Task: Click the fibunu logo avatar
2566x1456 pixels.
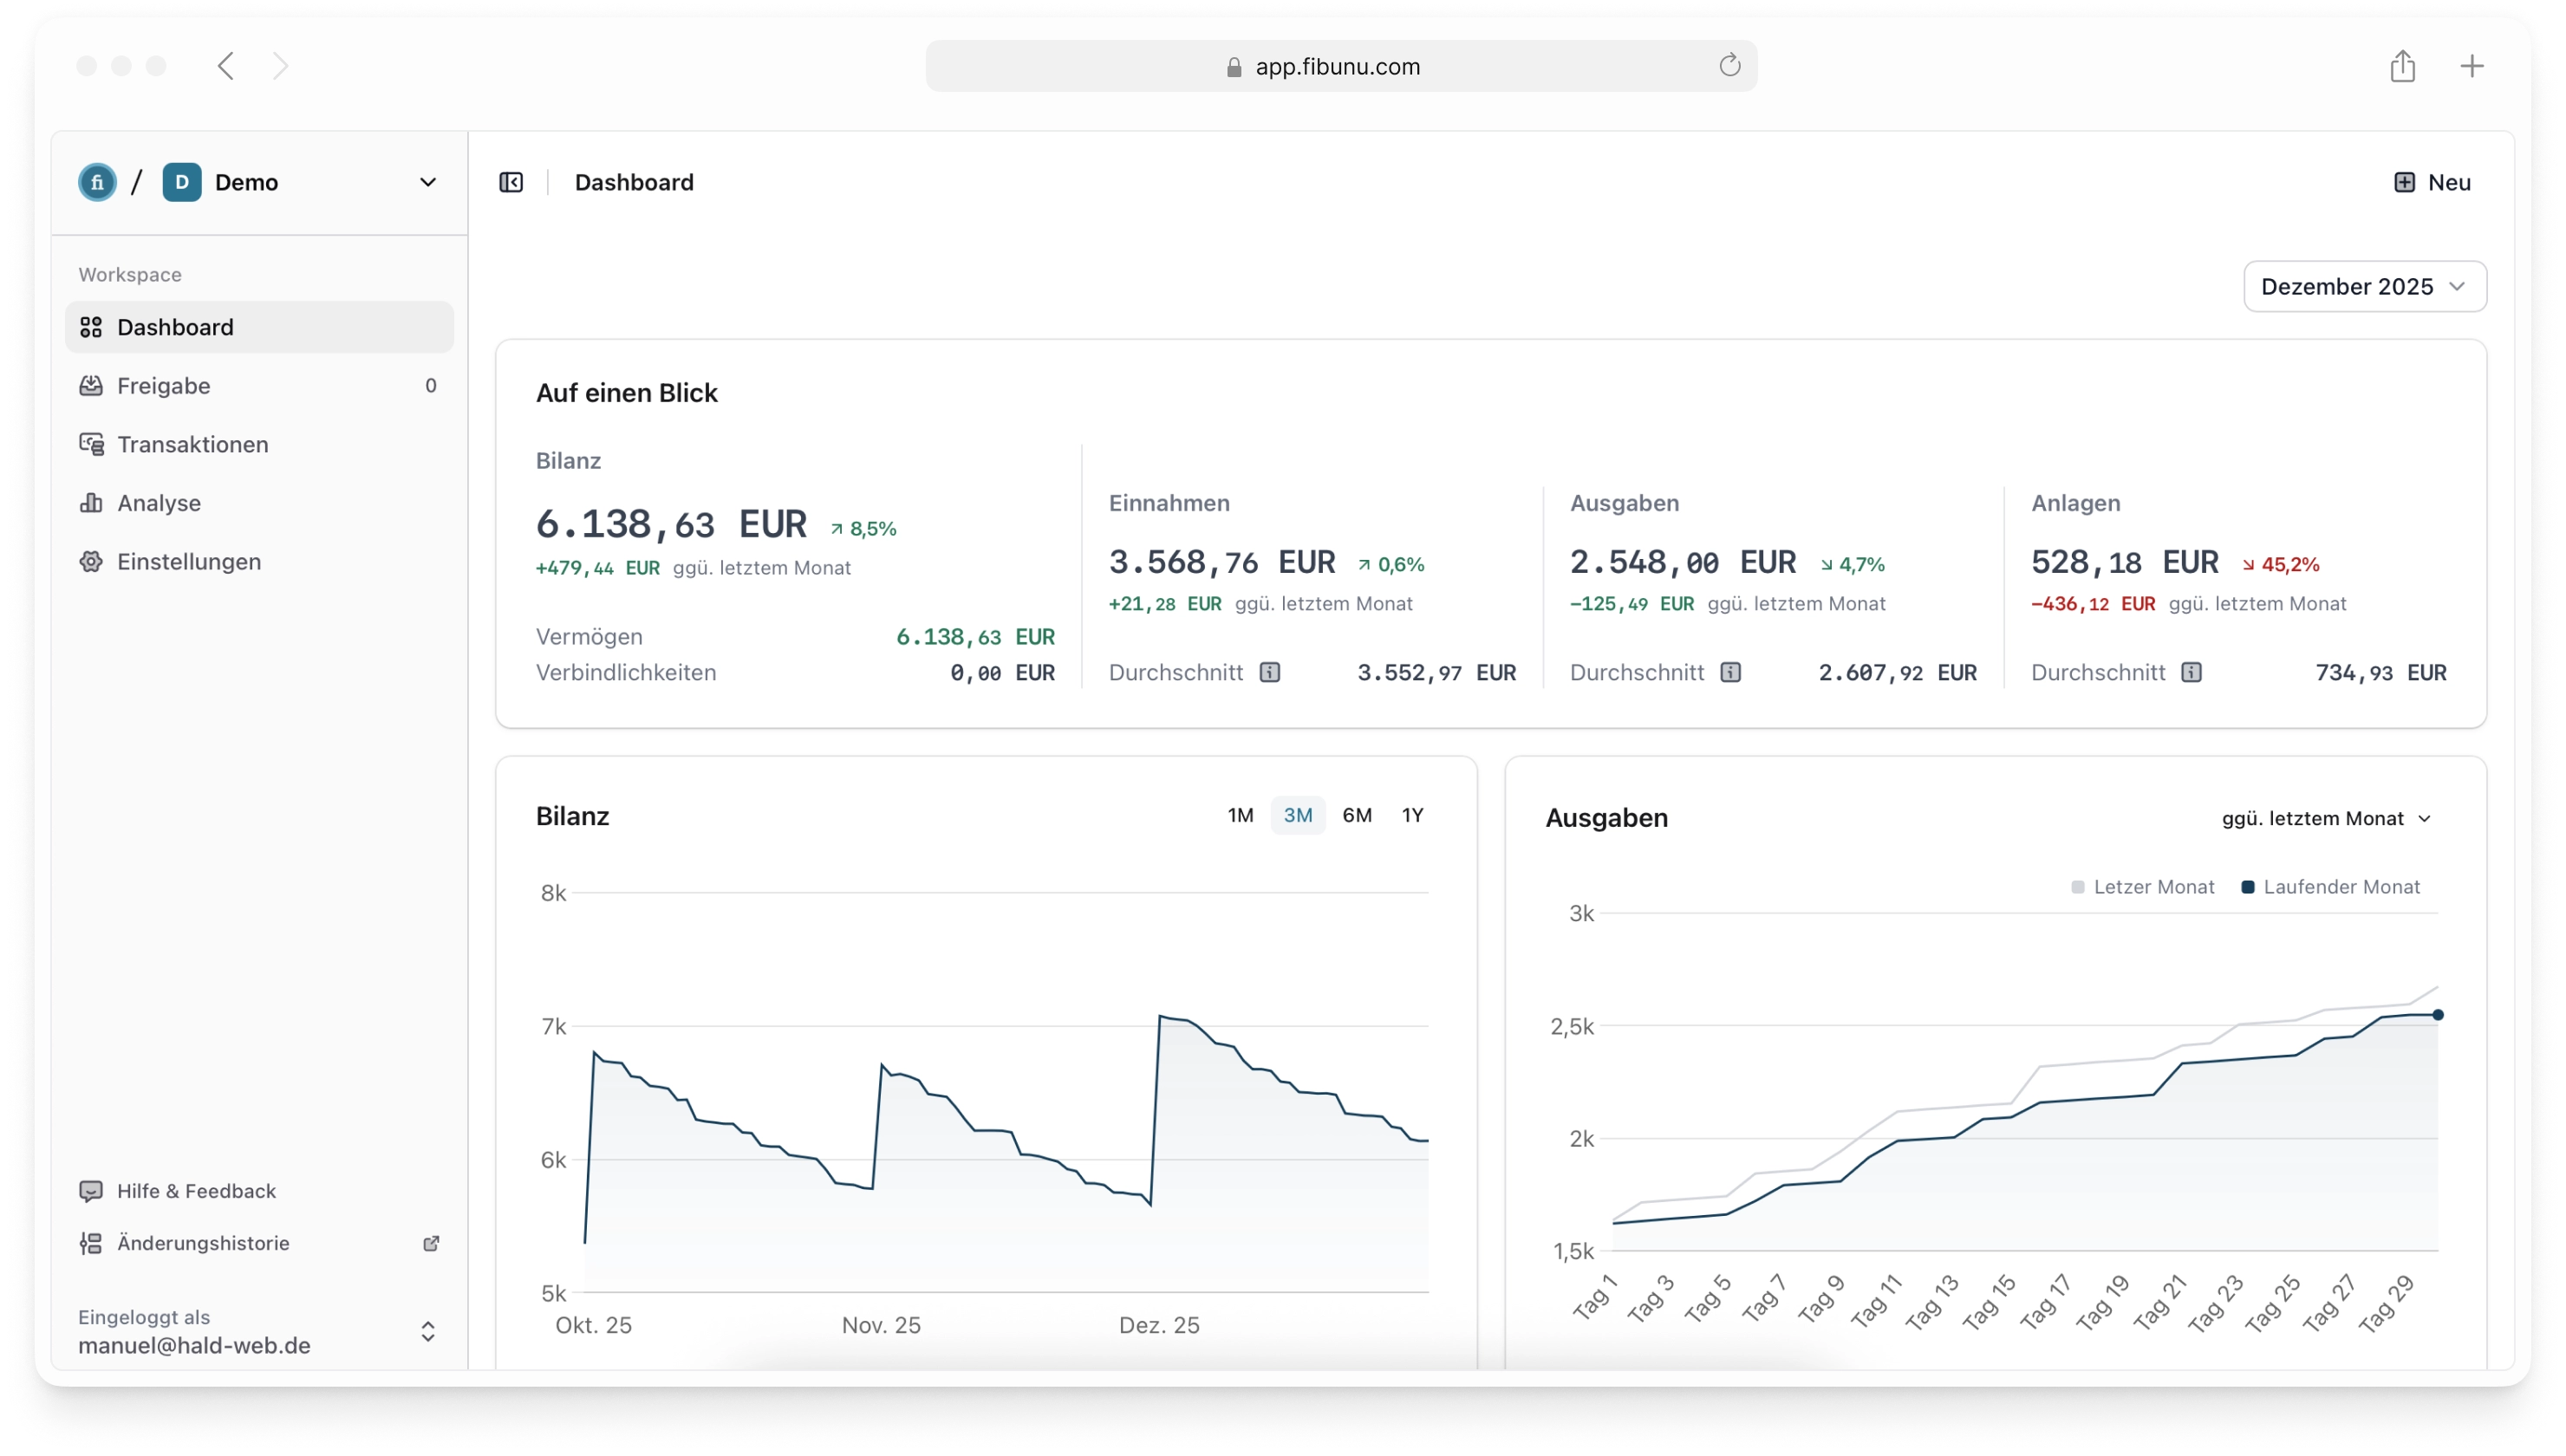Action: [97, 182]
